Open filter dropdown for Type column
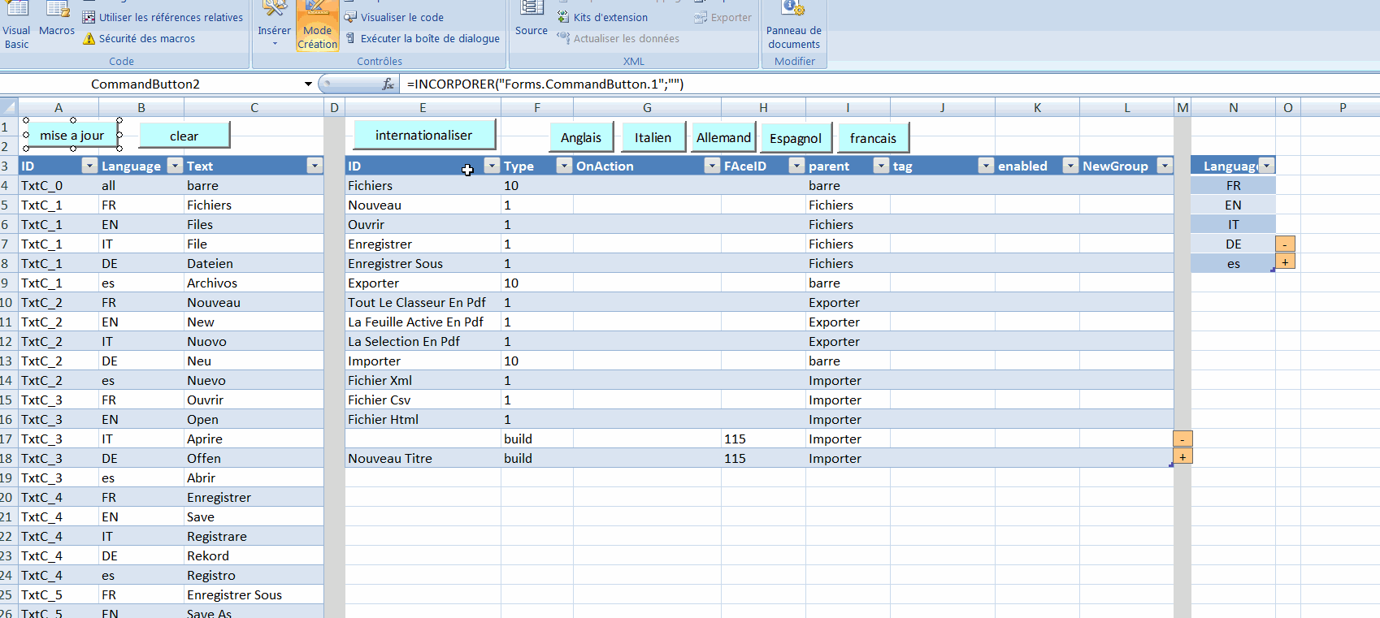1380x618 pixels. 564,166
